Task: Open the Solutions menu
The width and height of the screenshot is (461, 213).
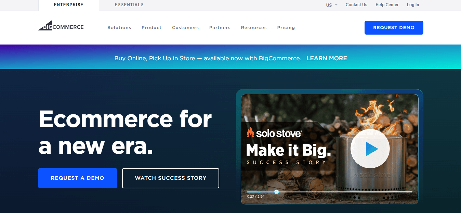Action: (119, 28)
